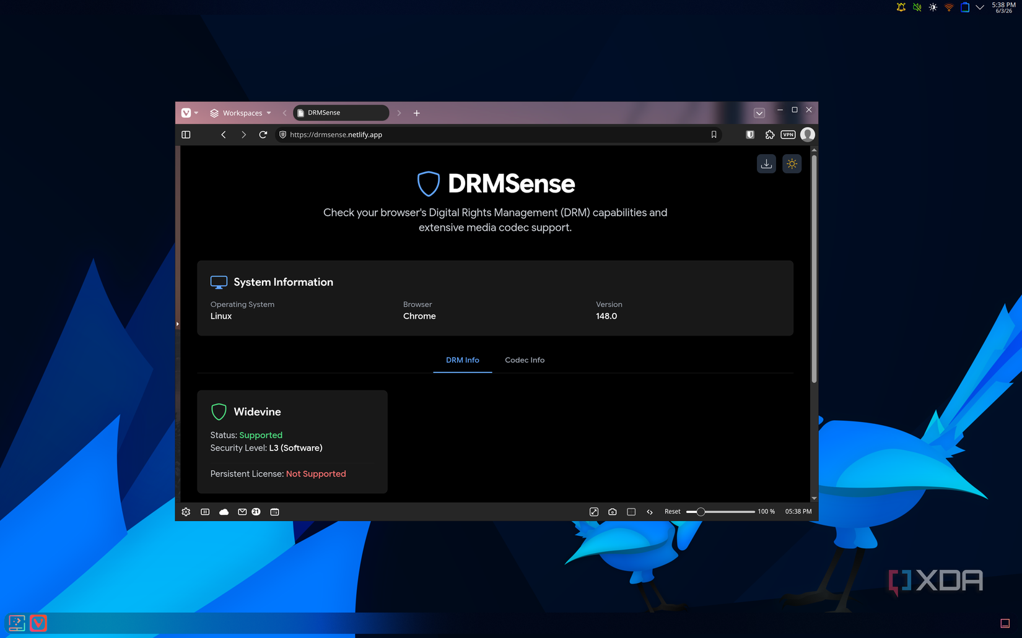Screen dimensions: 1022x638
Task: Capture page with camera icon
Action: click(613, 512)
